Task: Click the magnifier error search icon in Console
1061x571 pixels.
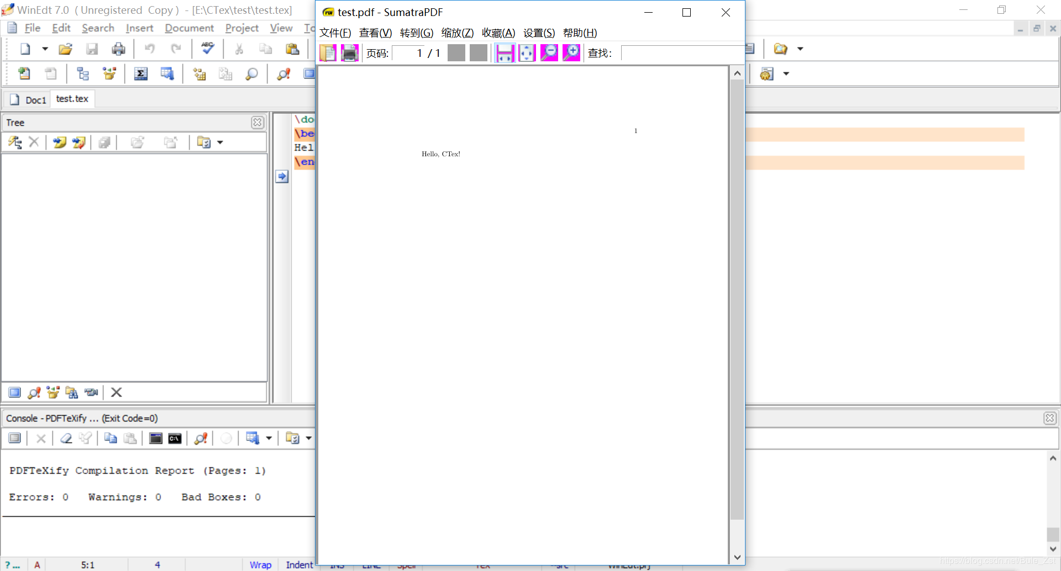Action: 201,438
